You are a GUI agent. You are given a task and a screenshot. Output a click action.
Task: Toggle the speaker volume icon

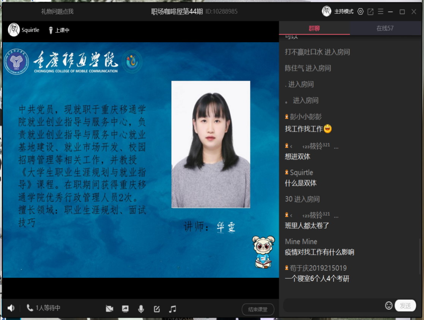11,308
